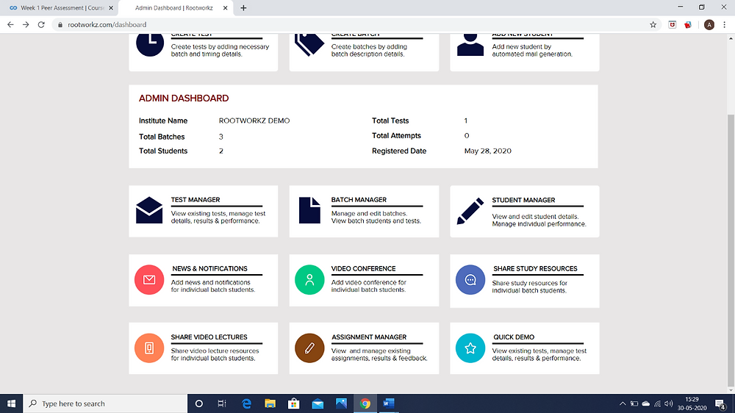Close the Week 1 Peer Assessment tab

coord(111,8)
